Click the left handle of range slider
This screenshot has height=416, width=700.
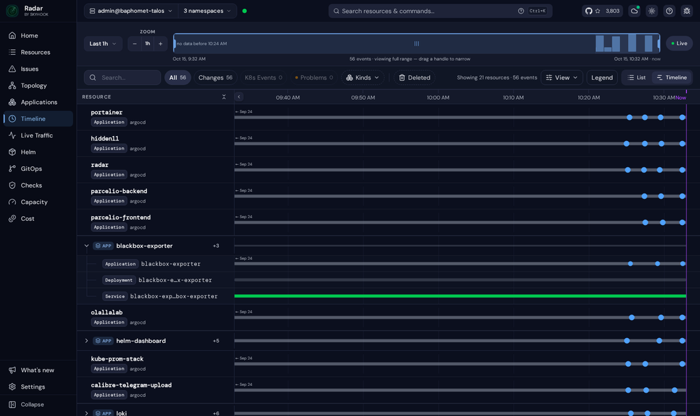pyautogui.click(x=174, y=43)
